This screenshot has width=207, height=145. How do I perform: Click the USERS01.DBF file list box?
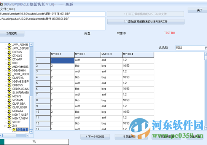click(53, 24)
